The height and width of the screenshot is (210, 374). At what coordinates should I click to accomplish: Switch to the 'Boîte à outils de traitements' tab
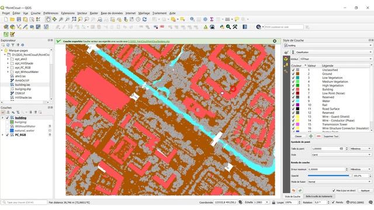(319, 197)
